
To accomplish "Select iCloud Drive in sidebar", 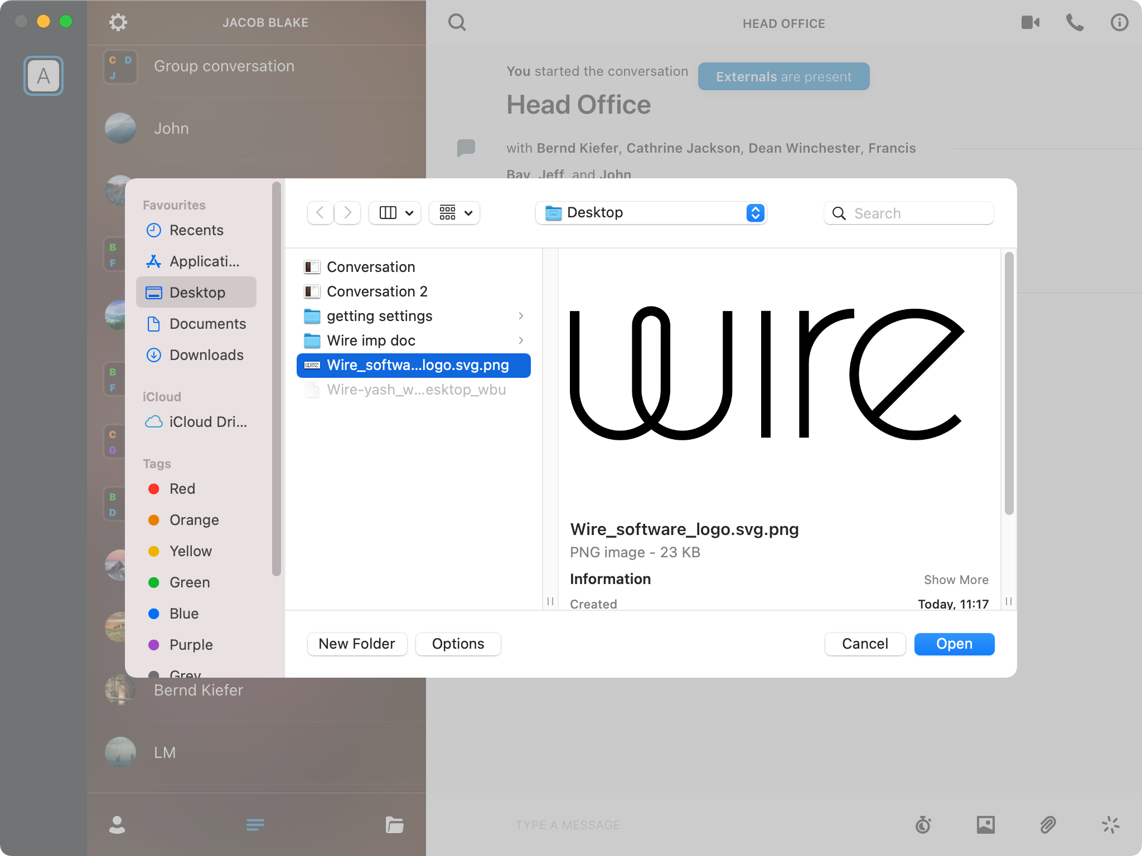I will pos(196,422).
